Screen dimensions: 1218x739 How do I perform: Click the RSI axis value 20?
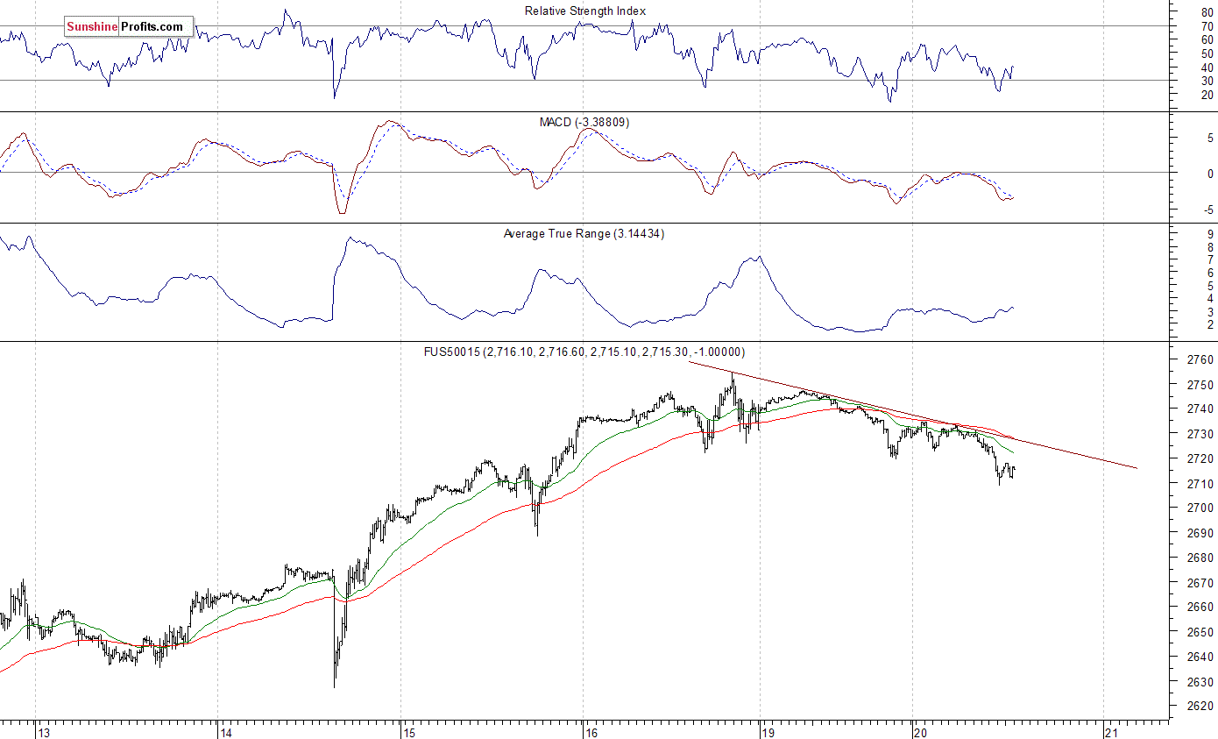[1207, 95]
